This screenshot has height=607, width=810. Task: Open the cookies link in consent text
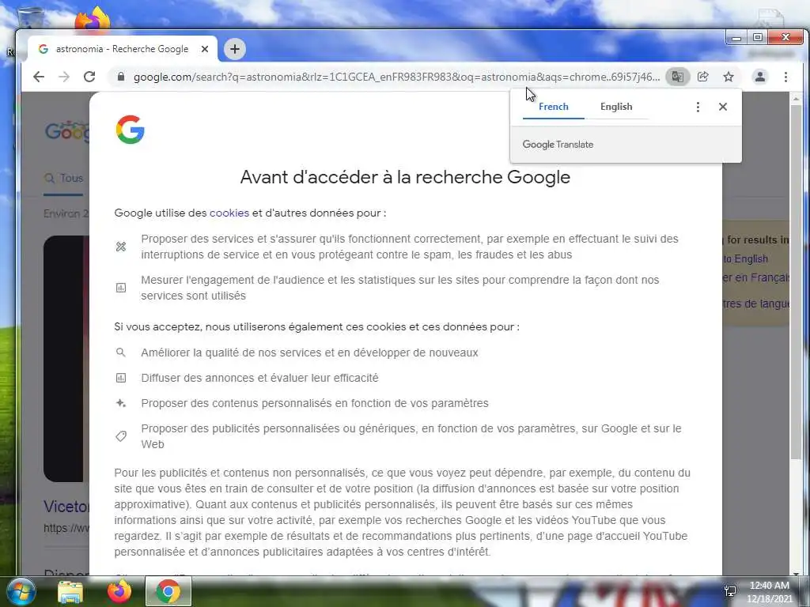click(229, 213)
